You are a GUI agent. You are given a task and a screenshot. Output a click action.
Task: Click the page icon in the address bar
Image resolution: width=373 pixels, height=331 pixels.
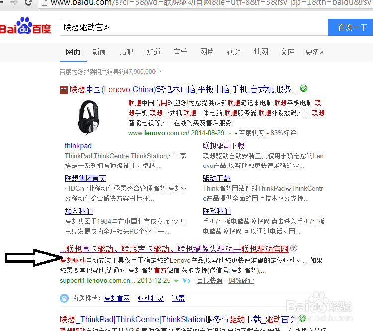[44, 2]
